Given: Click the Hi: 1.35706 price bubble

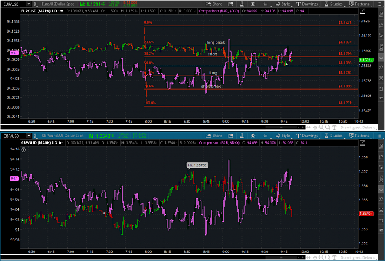Looking at the screenshot, I should pos(197,165).
